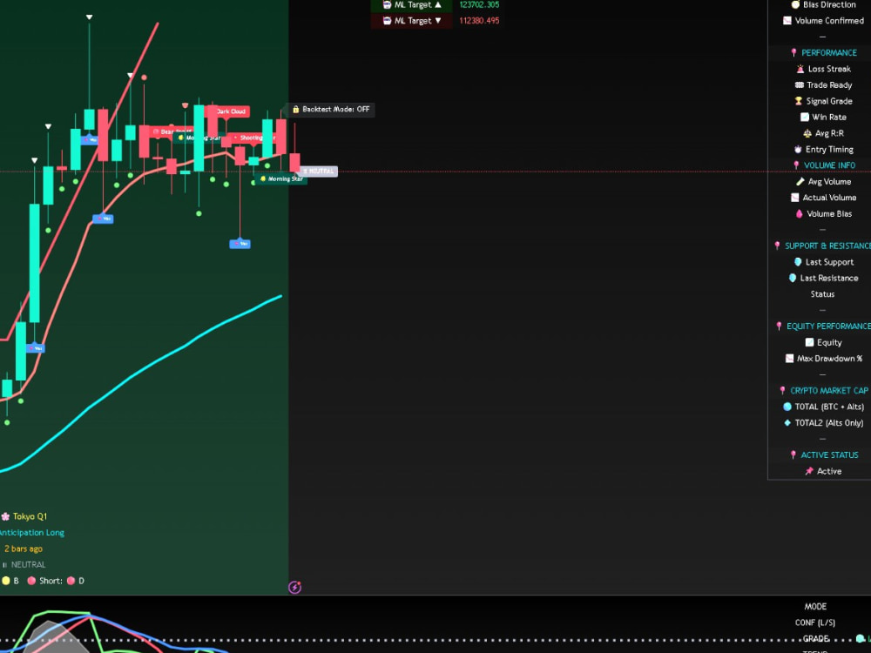The image size is (871, 653).
Task: Click the Trade Ready icon
Action: tap(800, 85)
